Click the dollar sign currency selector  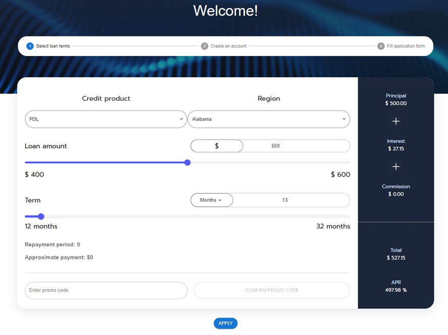[x=217, y=146]
